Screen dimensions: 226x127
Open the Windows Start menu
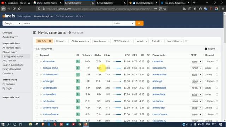tap(3, 124)
